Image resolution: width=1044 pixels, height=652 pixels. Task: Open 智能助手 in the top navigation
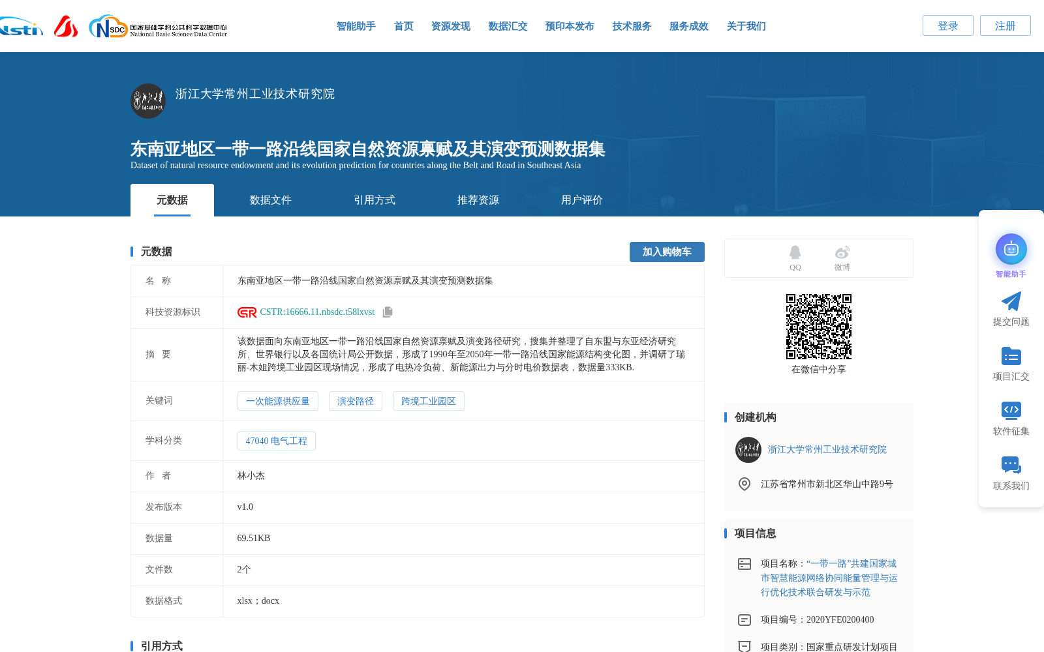click(x=356, y=26)
